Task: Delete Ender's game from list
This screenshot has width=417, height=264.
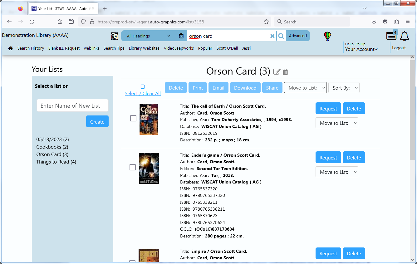Action: tap(354, 158)
